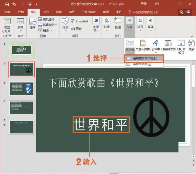Select slide 2 thumbnail
Screen dimensions: 196x174
point(22,69)
